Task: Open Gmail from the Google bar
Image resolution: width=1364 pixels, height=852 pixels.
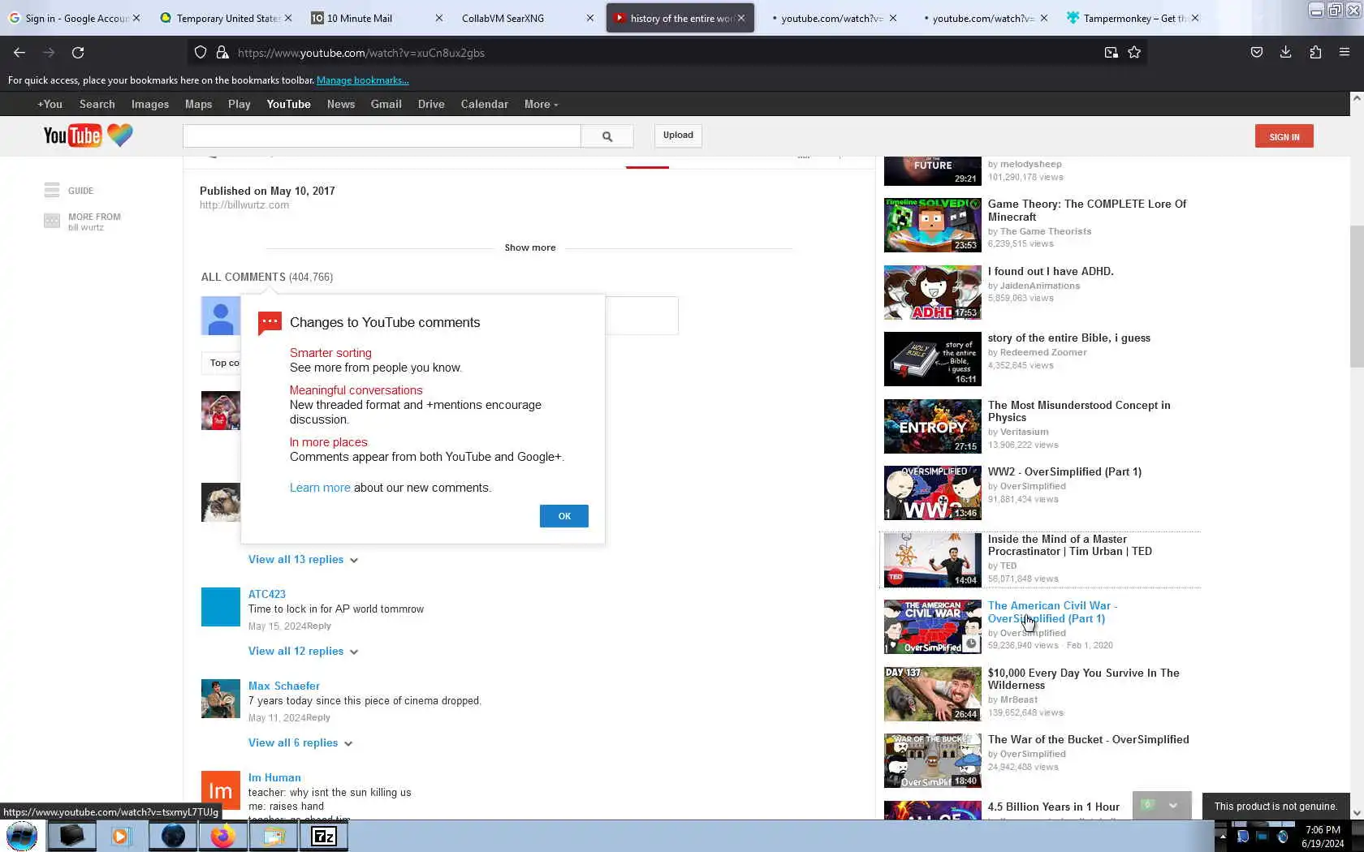Action: tap(386, 104)
